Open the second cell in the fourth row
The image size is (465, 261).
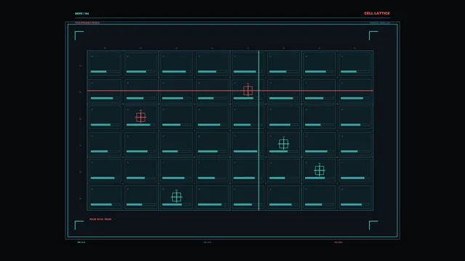pos(140,144)
